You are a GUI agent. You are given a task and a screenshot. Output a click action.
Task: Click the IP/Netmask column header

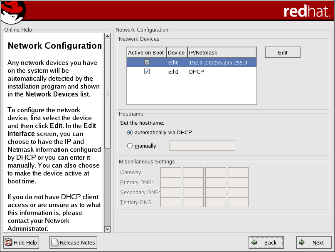(x=222, y=53)
